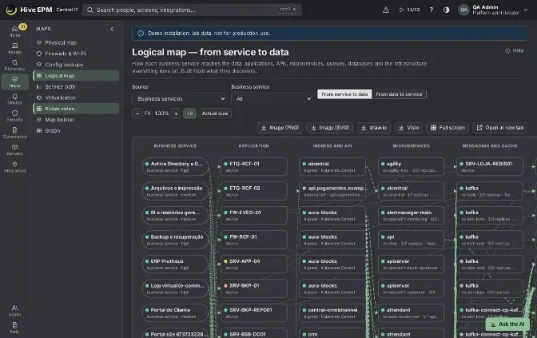The image size is (537, 338).
Task: Select the Portal do Cliente node
Action: (x=175, y=312)
